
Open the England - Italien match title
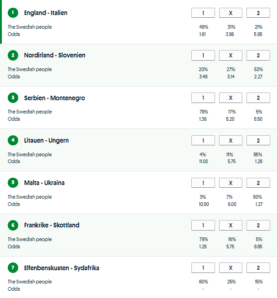click(x=46, y=13)
